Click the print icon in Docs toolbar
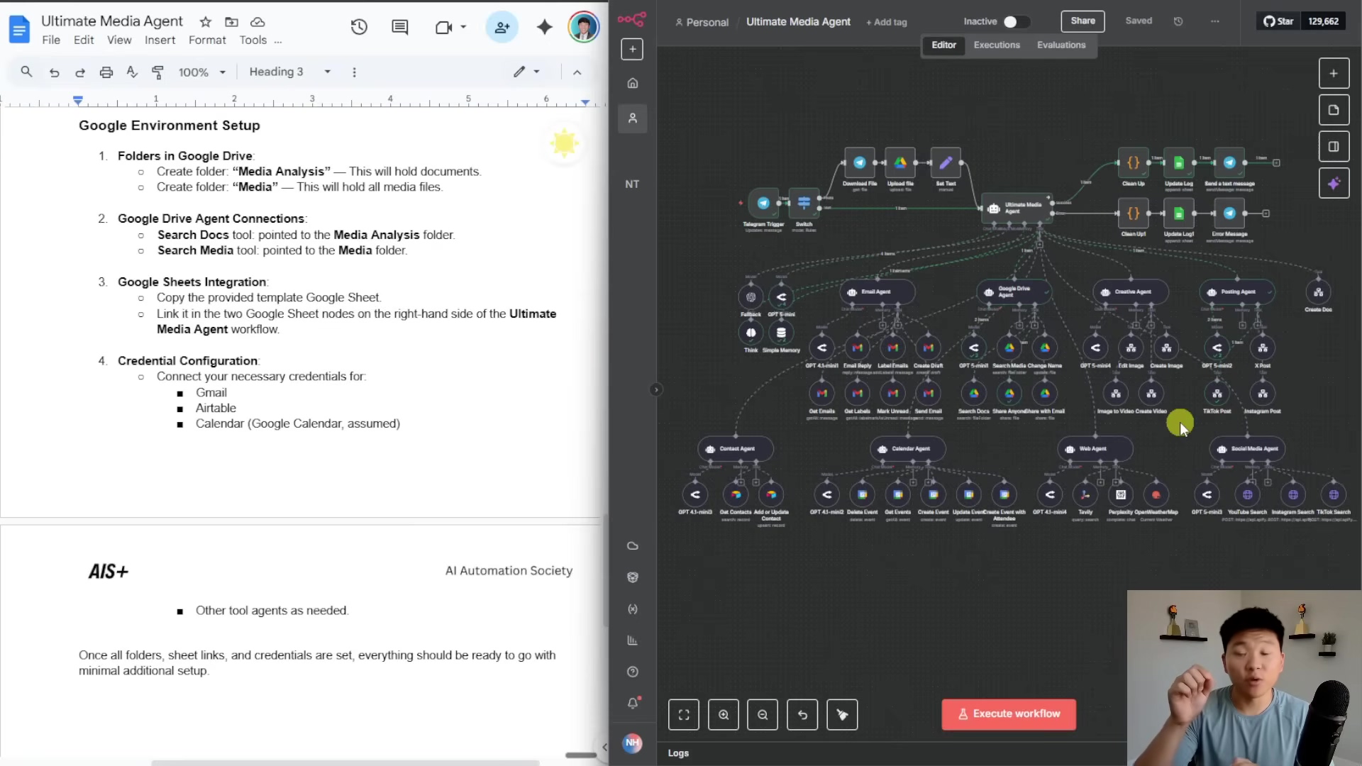1362x766 pixels. point(106,72)
